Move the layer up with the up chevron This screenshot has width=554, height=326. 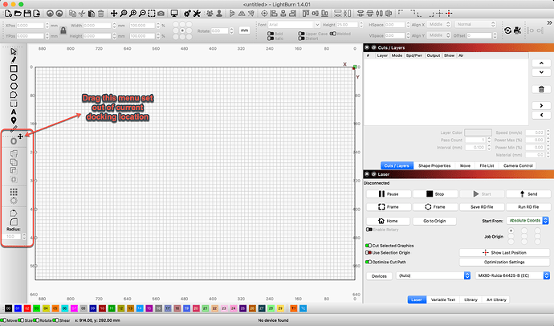tap(541, 63)
